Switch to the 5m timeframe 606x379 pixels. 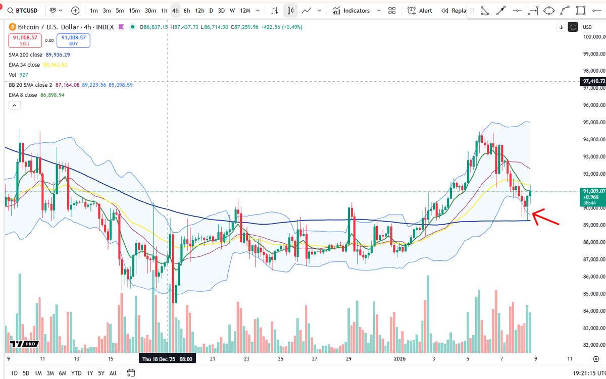click(120, 10)
